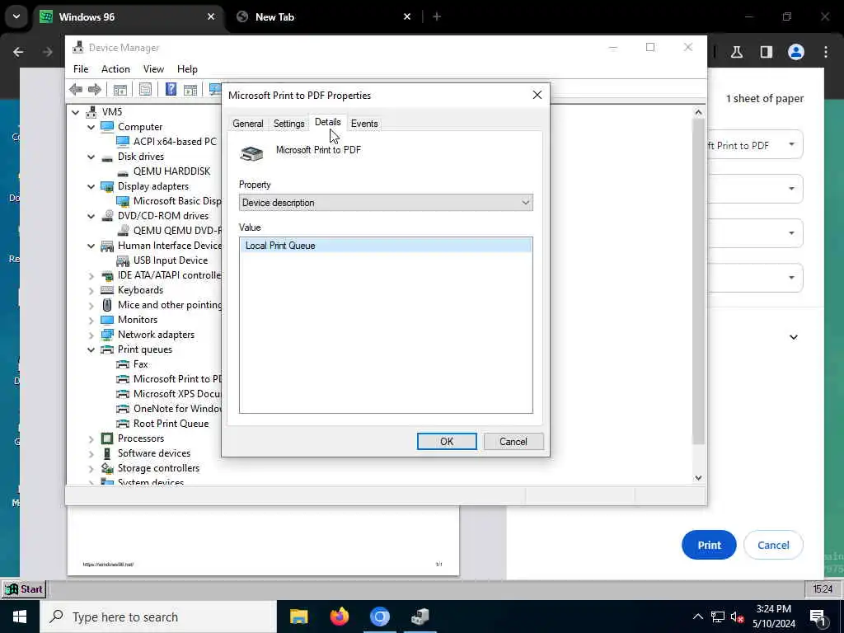Close the Print to PDF Properties dialog
844x633 pixels.
(537, 95)
